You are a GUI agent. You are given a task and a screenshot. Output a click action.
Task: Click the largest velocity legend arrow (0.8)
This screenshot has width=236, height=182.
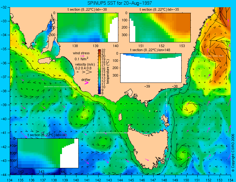click(x=89, y=72)
